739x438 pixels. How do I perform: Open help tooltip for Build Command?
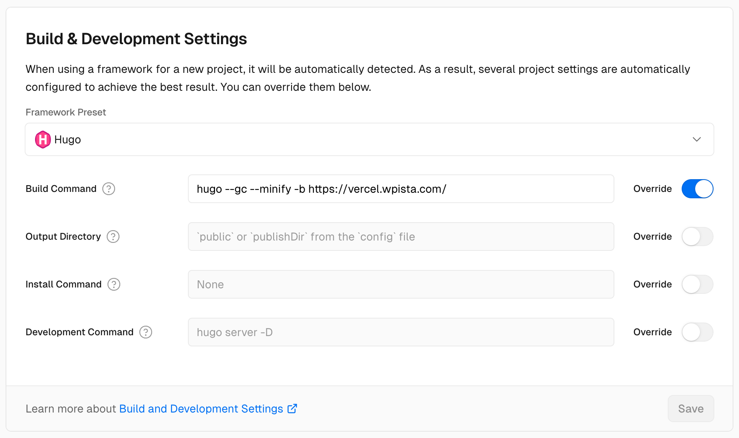(x=109, y=189)
